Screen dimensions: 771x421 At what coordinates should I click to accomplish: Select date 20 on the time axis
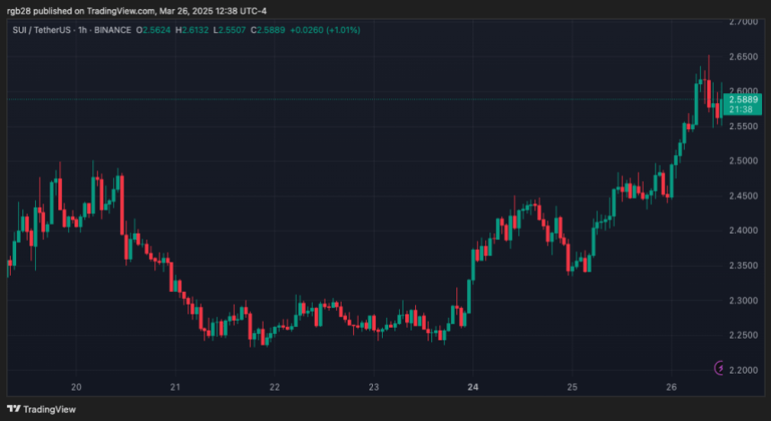tap(76, 388)
